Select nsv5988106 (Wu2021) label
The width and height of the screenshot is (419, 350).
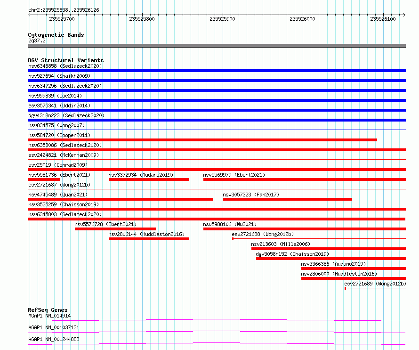(230, 224)
